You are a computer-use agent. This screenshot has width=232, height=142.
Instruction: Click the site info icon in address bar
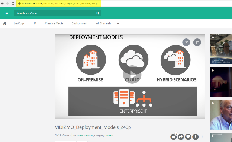point(19,4)
